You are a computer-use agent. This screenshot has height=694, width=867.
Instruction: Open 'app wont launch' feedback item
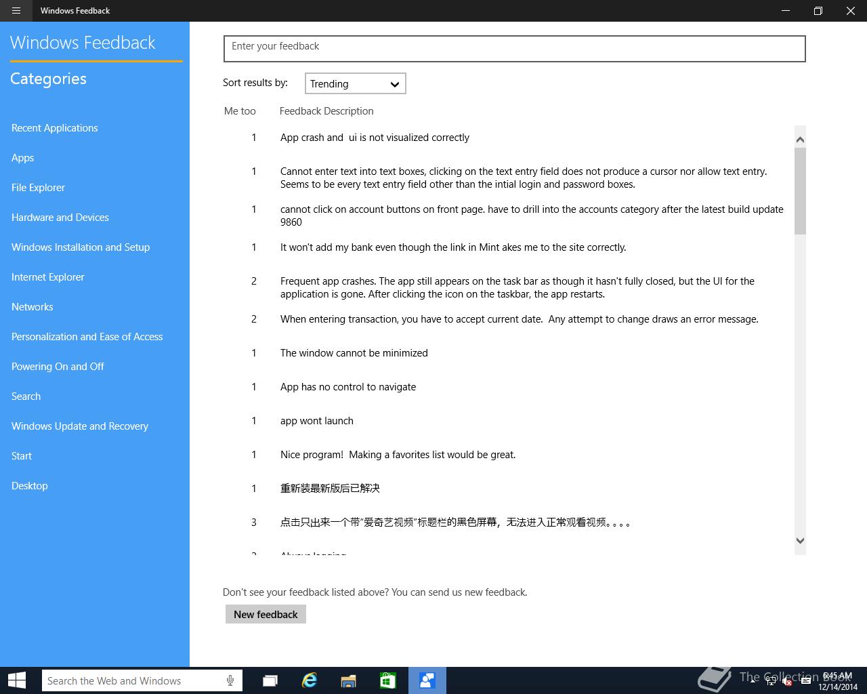click(x=317, y=421)
